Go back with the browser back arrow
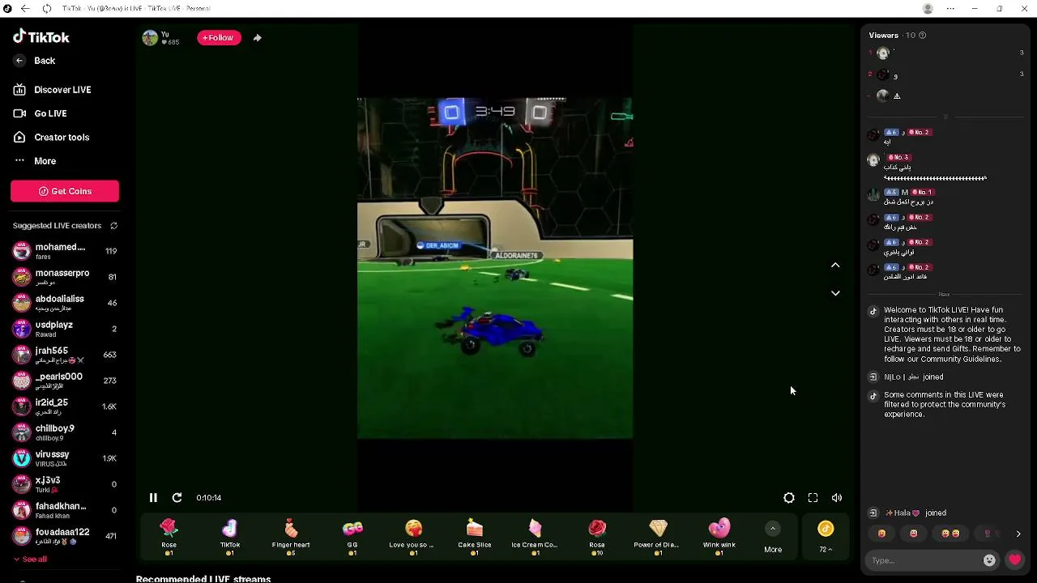 click(26, 8)
